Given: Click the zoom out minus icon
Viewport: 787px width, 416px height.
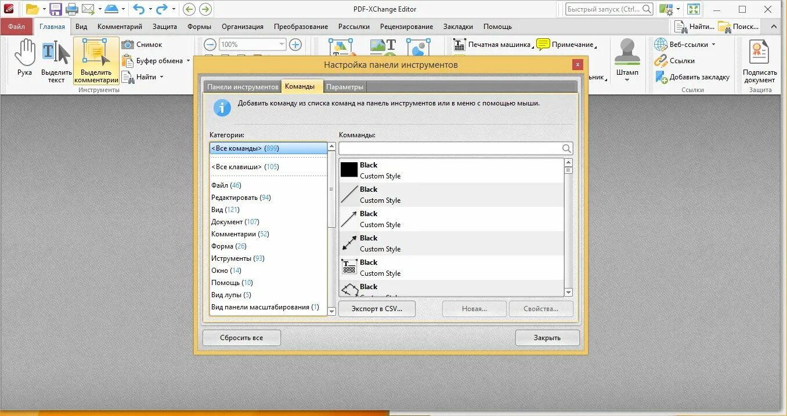Looking at the screenshot, I should pyautogui.click(x=210, y=45).
